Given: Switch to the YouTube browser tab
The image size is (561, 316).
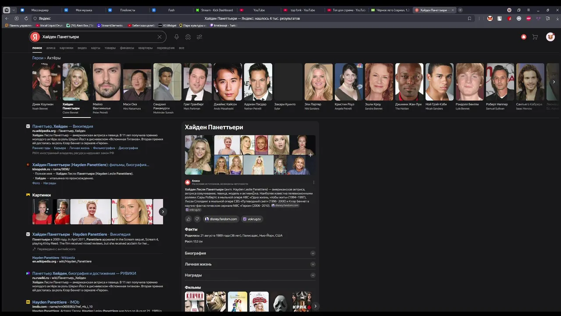Looking at the screenshot, I should (259, 10).
